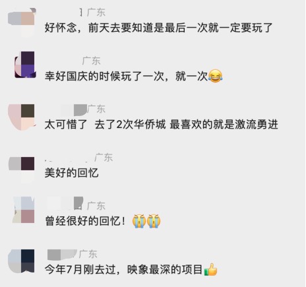
Task: Click the 广东 location tag above 美好的回忆
Action: 104,158
